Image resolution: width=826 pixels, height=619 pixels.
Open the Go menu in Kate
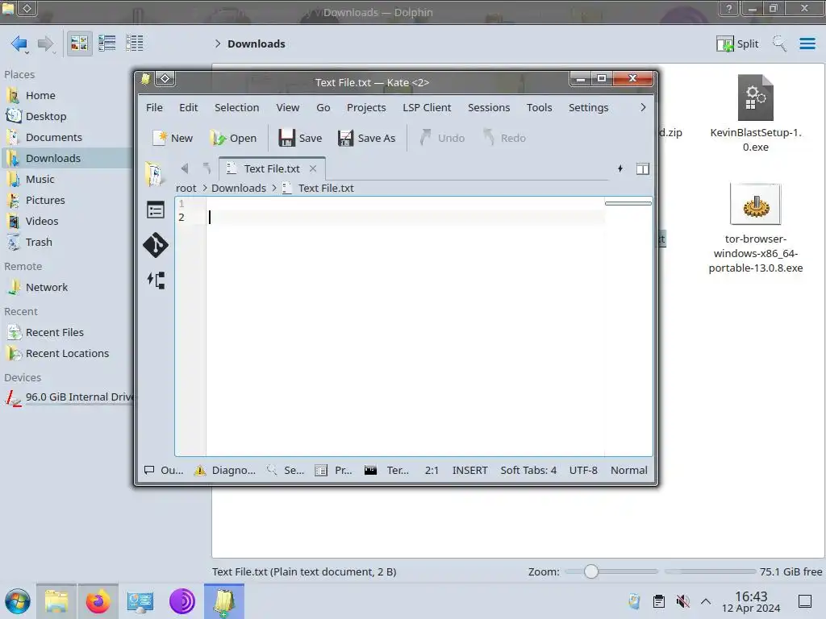(323, 107)
